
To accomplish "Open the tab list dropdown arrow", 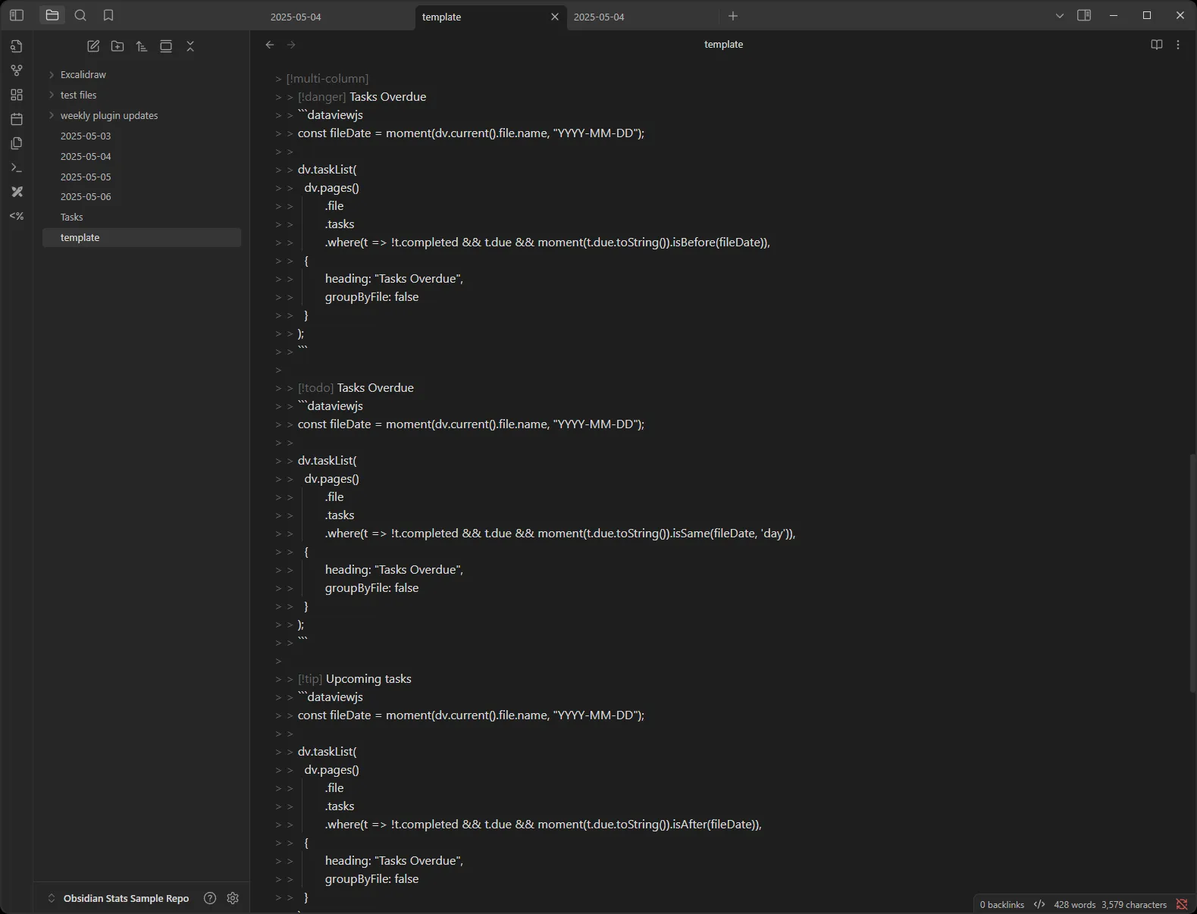I will [x=1060, y=16].
